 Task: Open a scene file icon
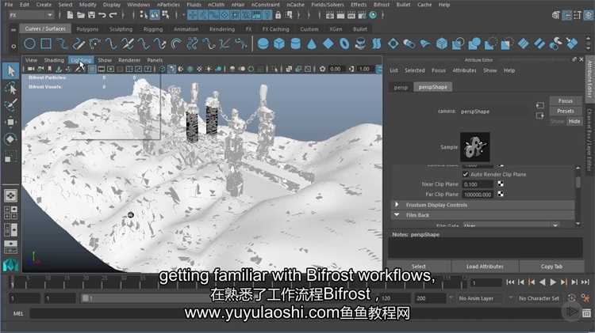(x=80, y=15)
